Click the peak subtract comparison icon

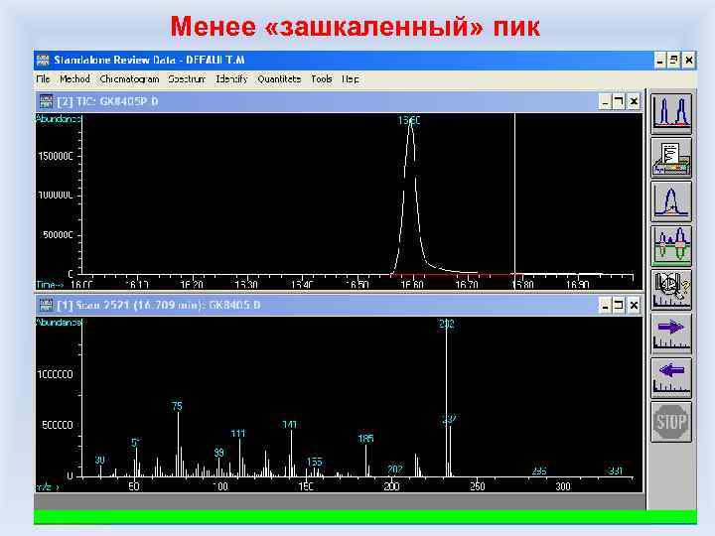tap(670, 246)
